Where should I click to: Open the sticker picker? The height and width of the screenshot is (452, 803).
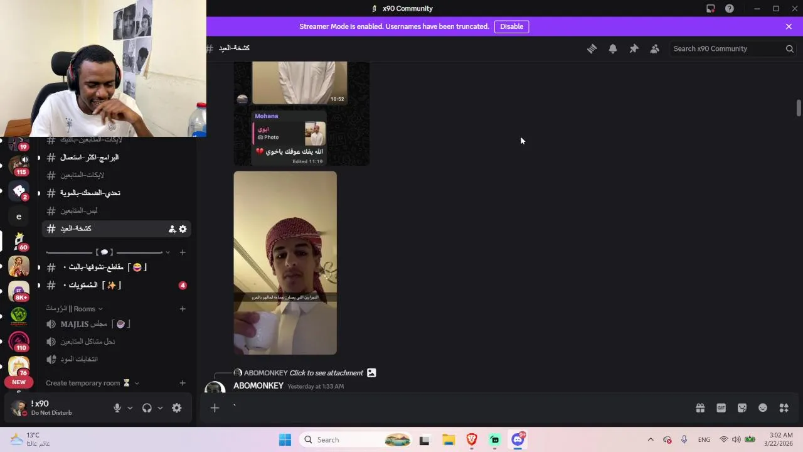click(x=742, y=408)
